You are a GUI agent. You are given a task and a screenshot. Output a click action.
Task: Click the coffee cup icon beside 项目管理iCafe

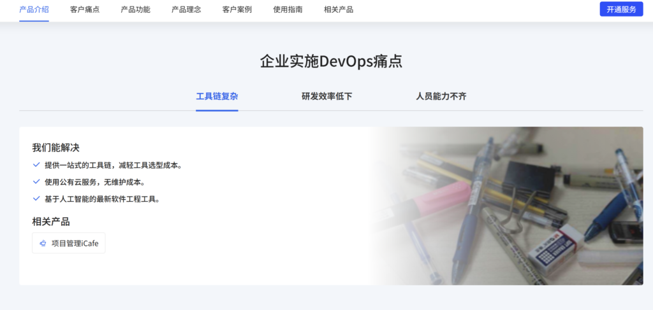tap(43, 244)
